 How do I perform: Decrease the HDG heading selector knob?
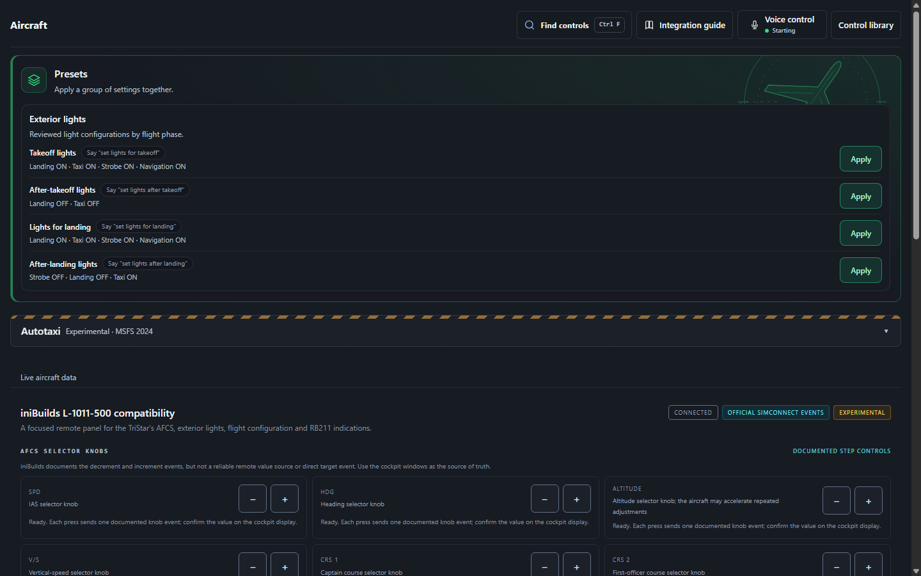pyautogui.click(x=545, y=499)
